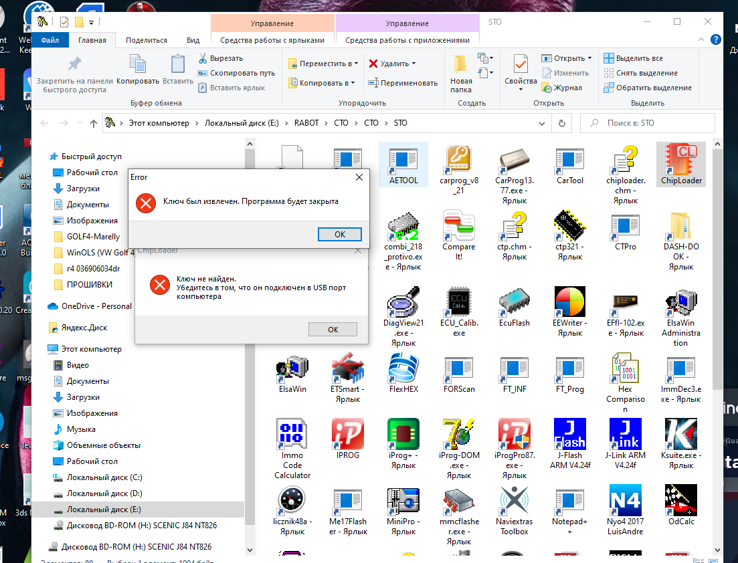Viewport: 738px width, 563px height.
Task: Open the FlexHEX hex editor icon
Action: (x=403, y=370)
